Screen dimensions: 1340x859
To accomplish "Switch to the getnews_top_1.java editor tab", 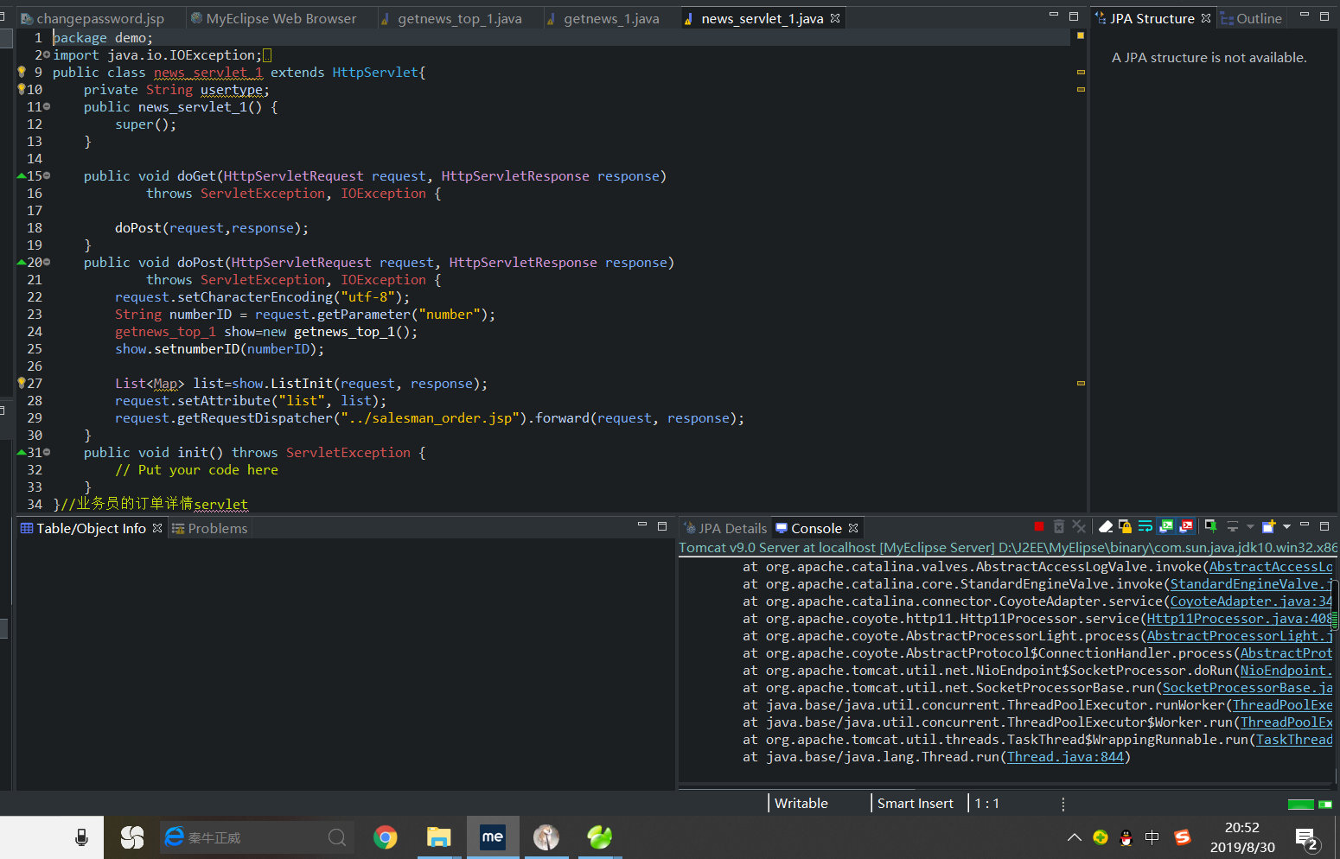I will [x=459, y=18].
